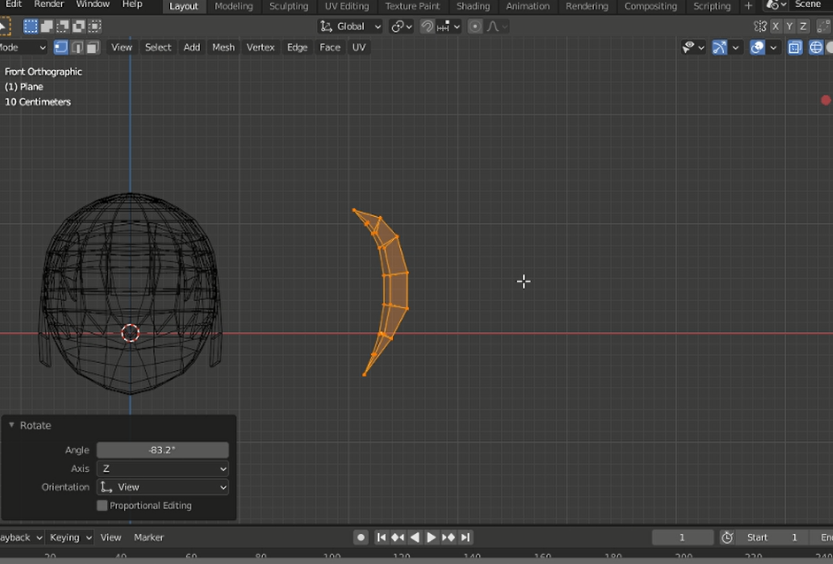Open the Edit menu
Screen dimensions: 833x564
coord(13,4)
